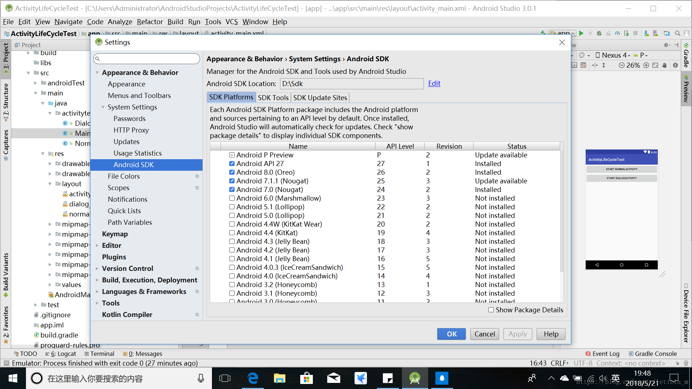
Task: Enable Show Package Details checkbox
Action: coord(491,310)
